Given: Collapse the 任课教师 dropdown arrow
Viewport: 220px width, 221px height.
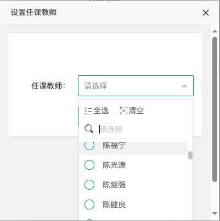Looking at the screenshot, I should [184, 86].
